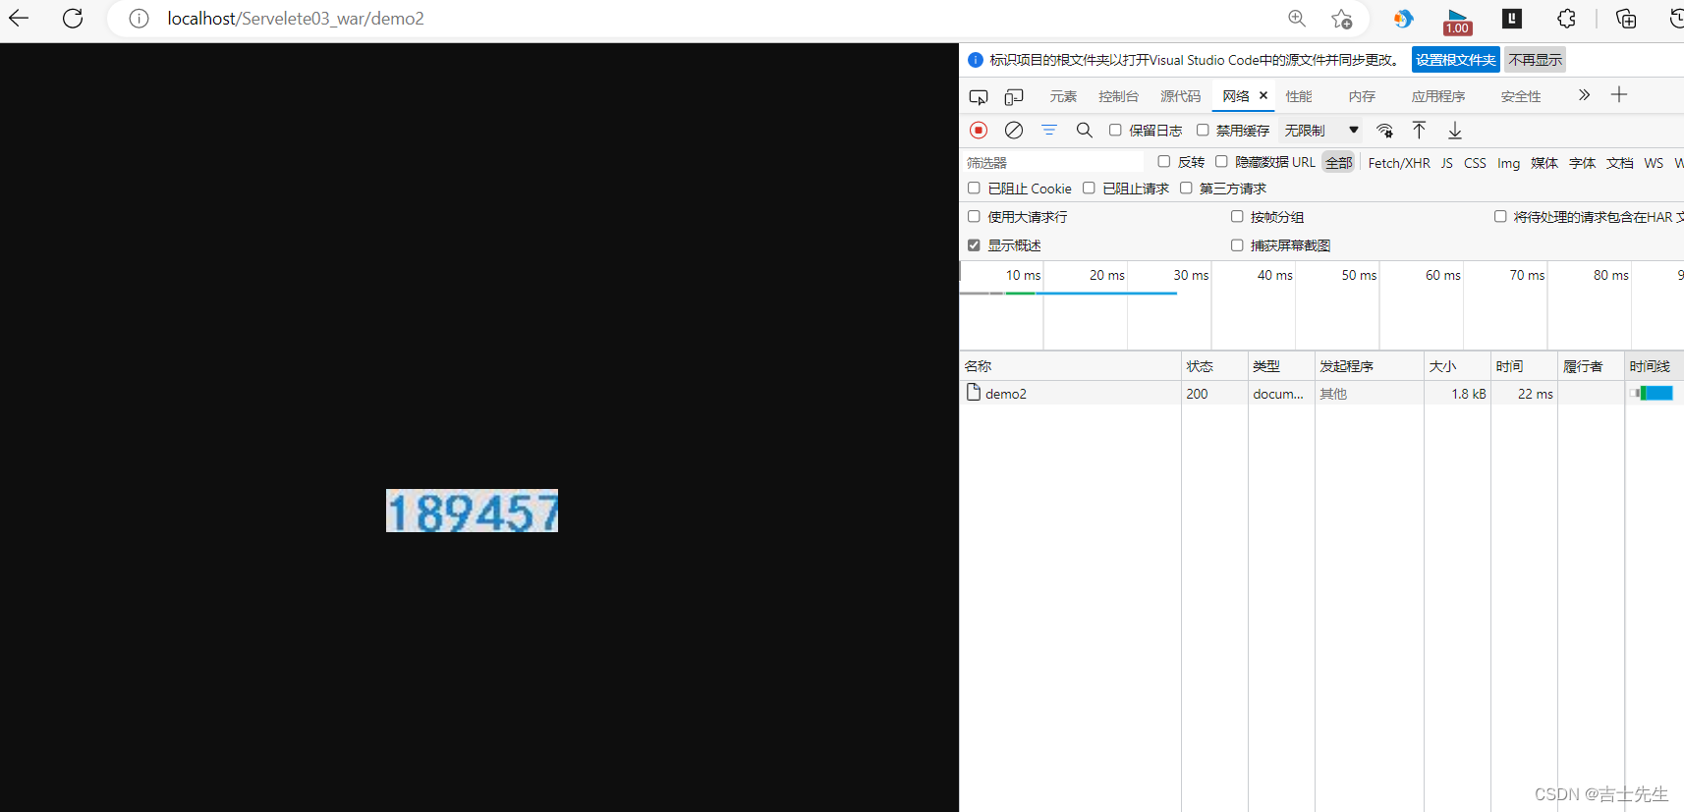
Task: Switch to the 性能 tab
Action: [1299, 96]
